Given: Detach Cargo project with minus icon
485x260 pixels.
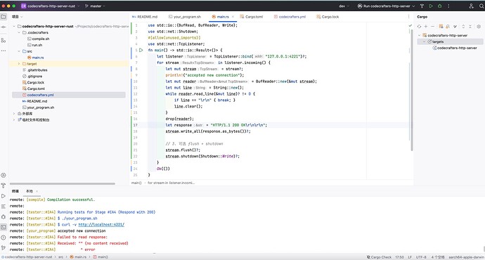Looking at the screenshot, I should 432,27.
